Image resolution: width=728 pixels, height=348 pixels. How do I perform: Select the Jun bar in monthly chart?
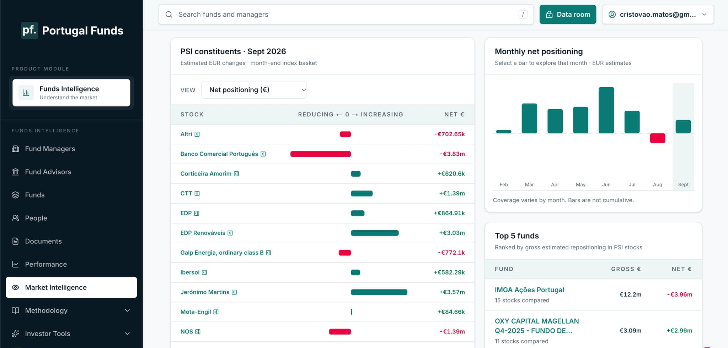tap(606, 110)
